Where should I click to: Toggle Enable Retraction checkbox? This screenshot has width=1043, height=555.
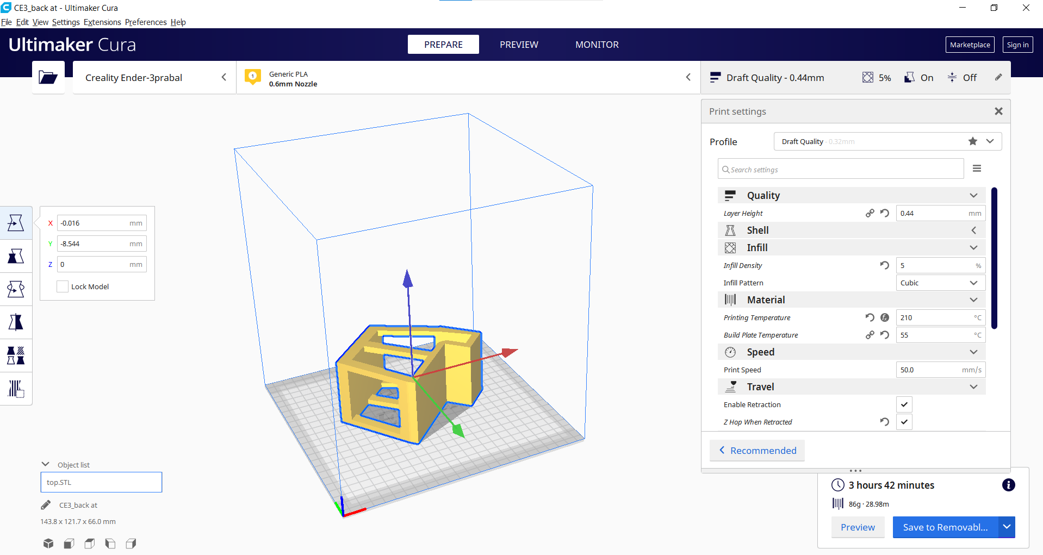coord(904,404)
